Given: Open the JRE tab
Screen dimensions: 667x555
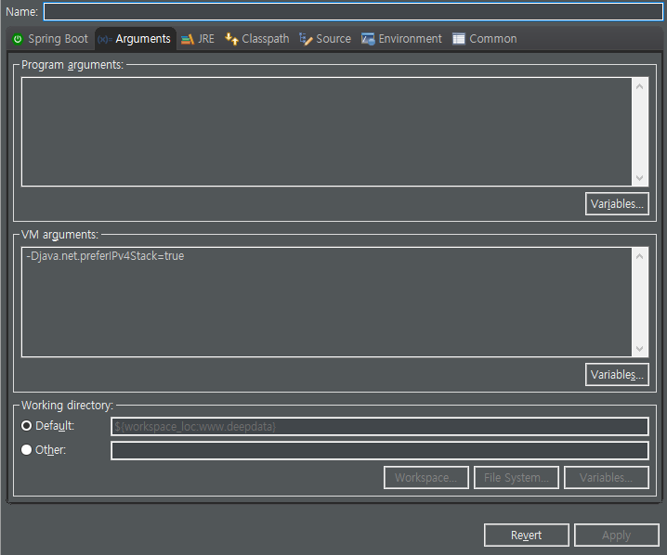Looking at the screenshot, I should 198,39.
